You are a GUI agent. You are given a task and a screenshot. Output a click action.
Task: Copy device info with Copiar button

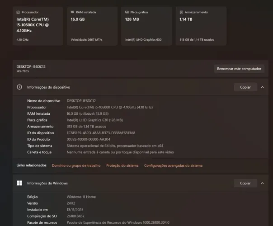[x=245, y=87]
